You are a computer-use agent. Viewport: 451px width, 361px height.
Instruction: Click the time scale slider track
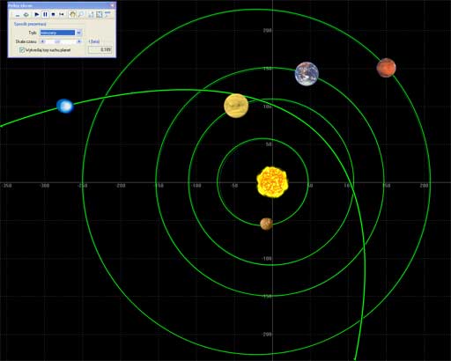(61, 41)
